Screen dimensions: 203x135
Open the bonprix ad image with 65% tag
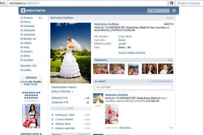tap(31, 116)
